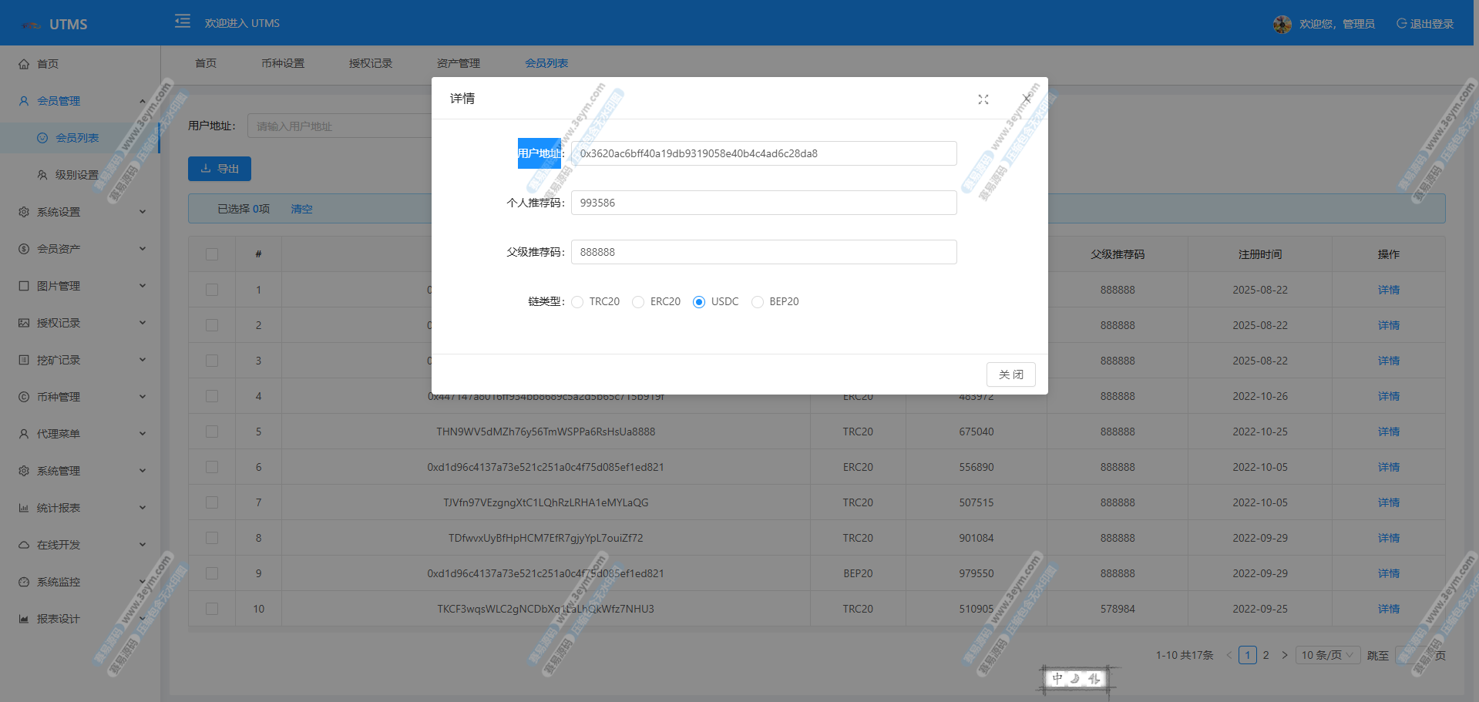The width and height of the screenshot is (1479, 702).
Task: Open the 10 条/页 page size dropdown
Action: pos(1327,655)
